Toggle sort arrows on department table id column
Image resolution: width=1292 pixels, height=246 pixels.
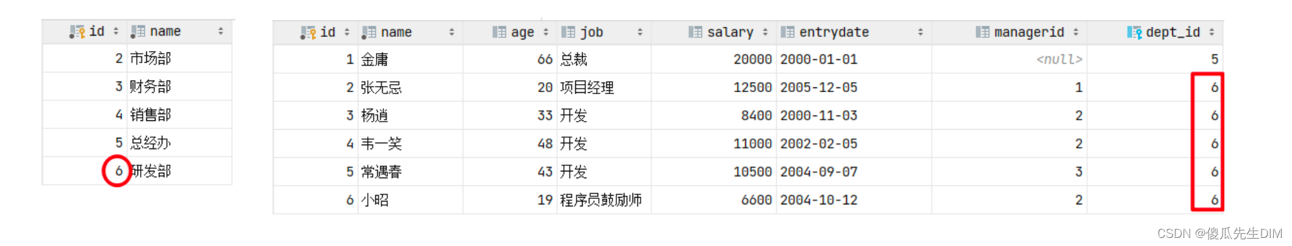116,32
